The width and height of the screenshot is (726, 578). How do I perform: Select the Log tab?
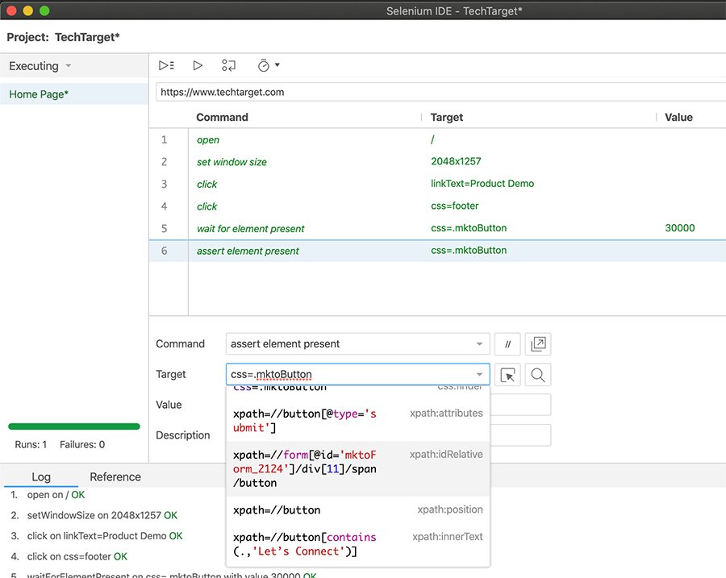(x=40, y=476)
